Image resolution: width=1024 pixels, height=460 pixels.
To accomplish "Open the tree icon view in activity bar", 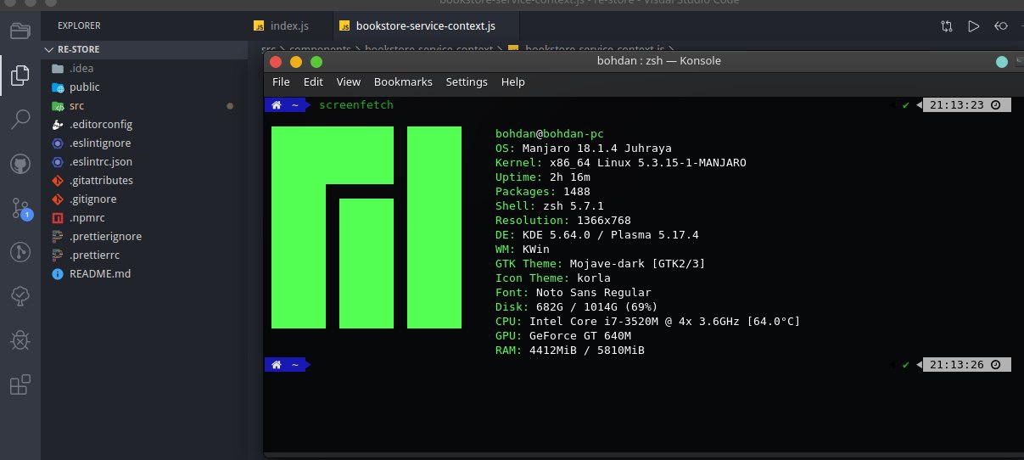I will coord(20,296).
